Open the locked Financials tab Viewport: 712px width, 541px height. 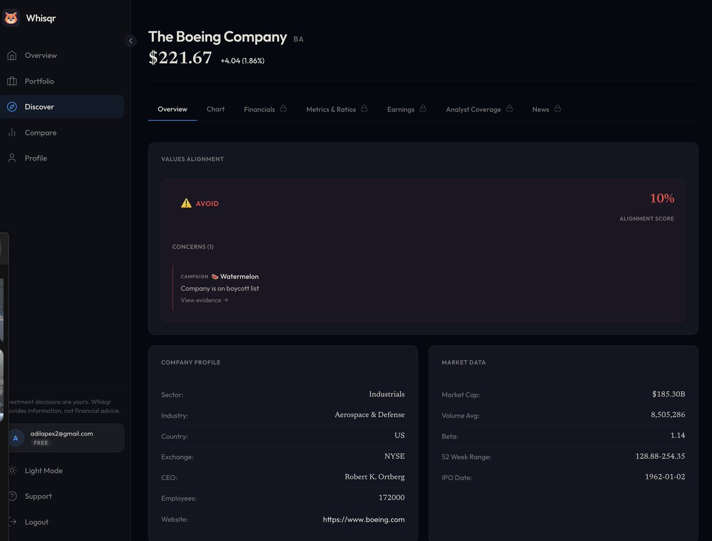(265, 109)
